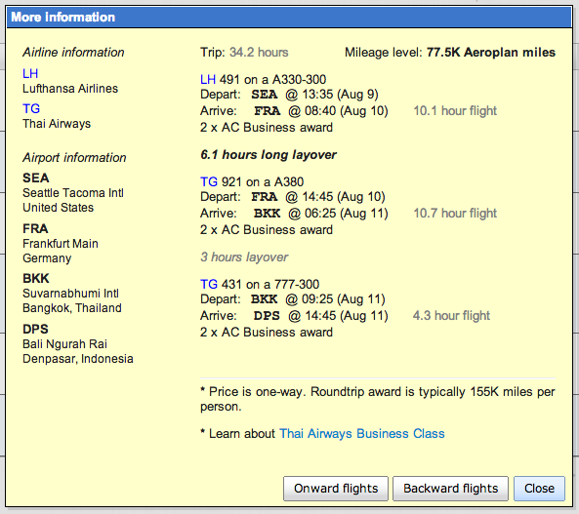Click the TG link in flight 431

[x=209, y=284]
